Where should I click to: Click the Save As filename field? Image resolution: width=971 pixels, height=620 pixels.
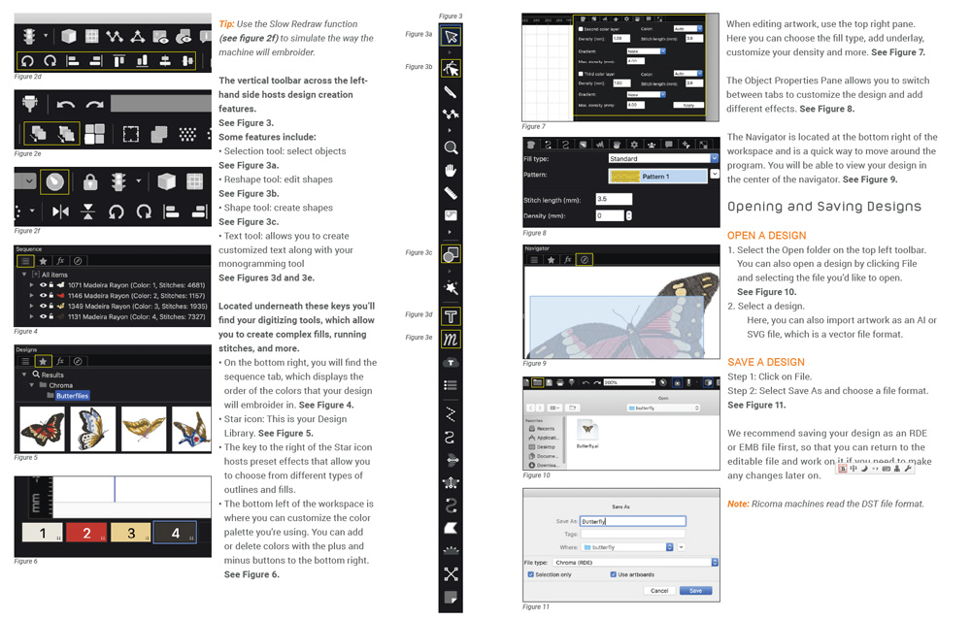tap(632, 521)
